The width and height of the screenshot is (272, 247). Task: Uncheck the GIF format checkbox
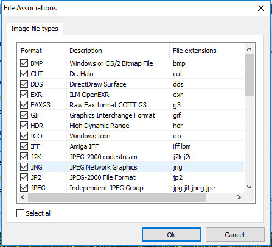tap(24, 115)
